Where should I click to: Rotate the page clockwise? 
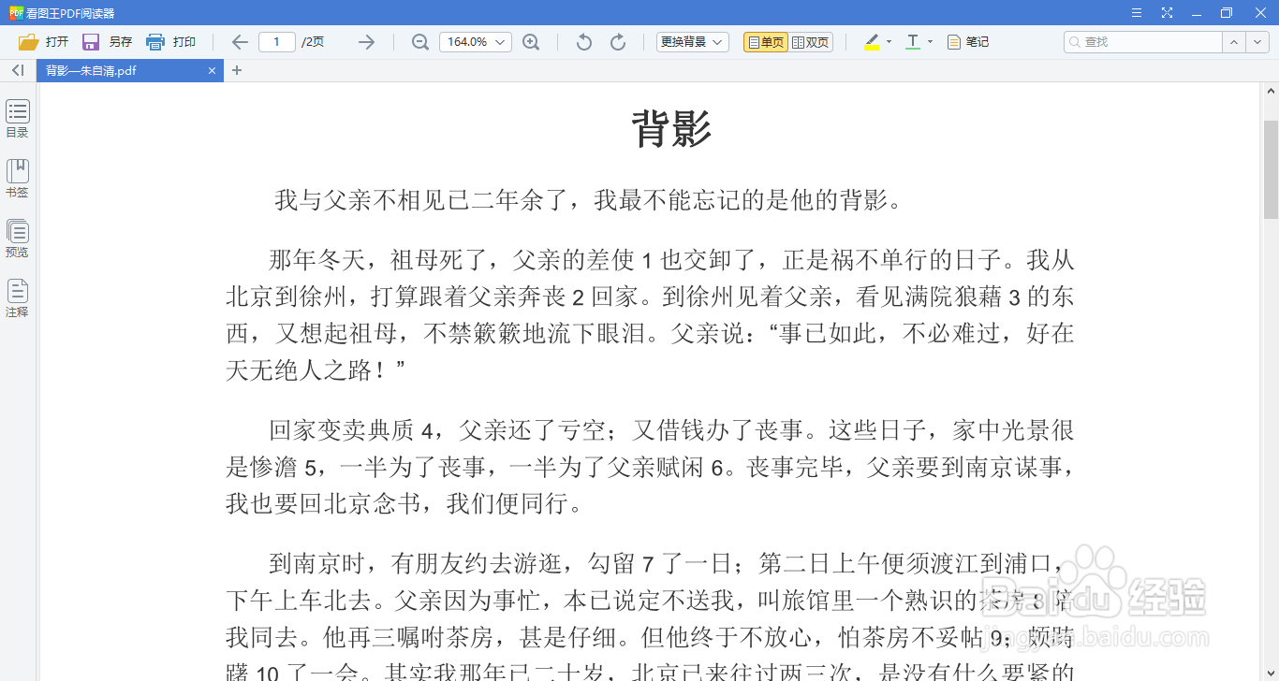point(618,42)
